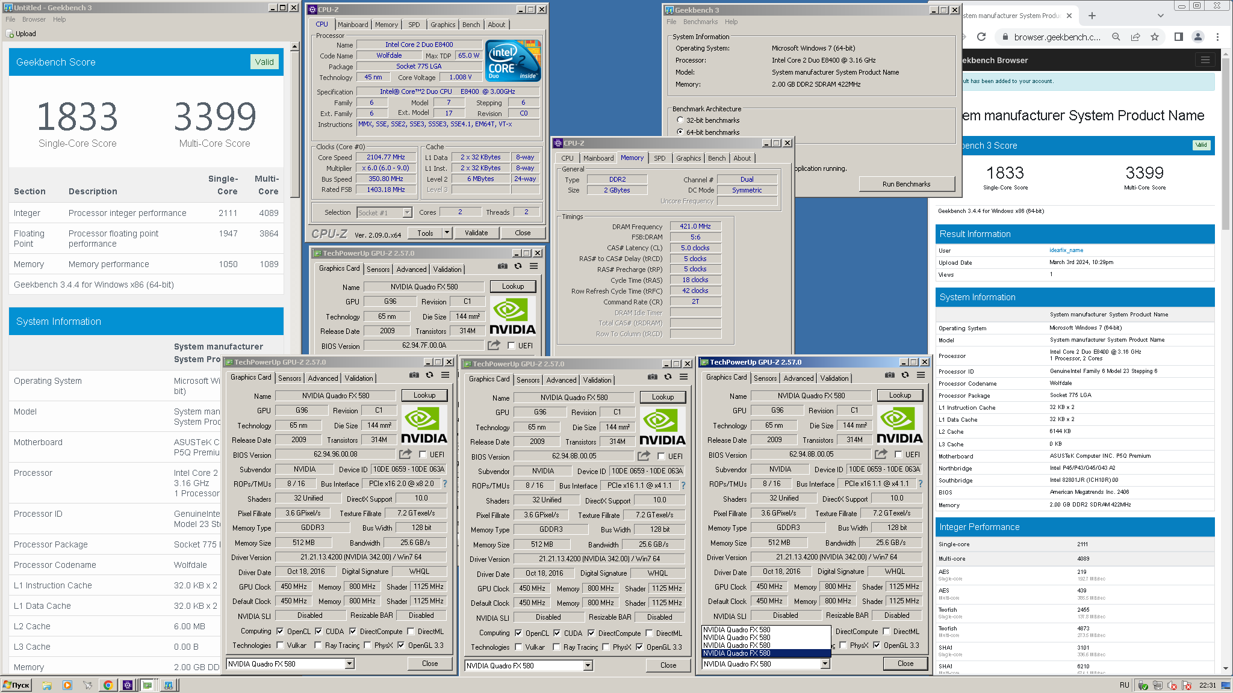Click the Close button in the bottom-left GPU-Z window
Screen dimensions: 1233x693
[x=430, y=664]
